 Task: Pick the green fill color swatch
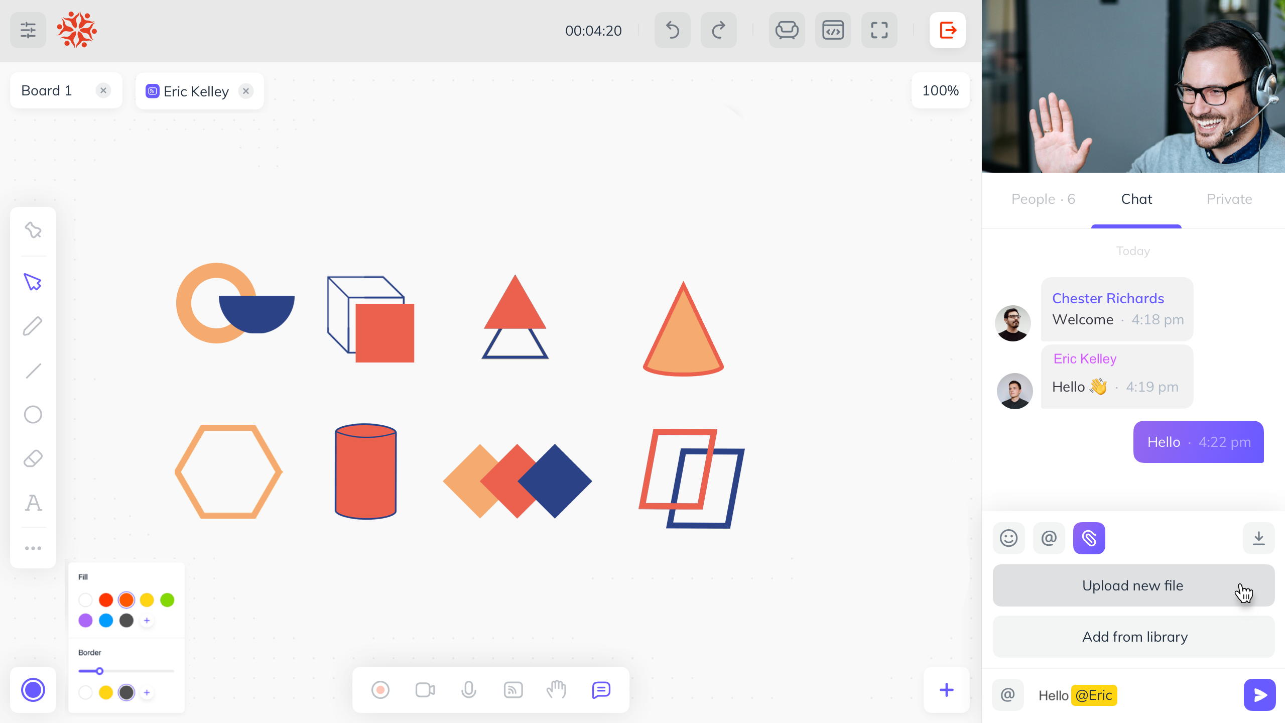click(167, 600)
